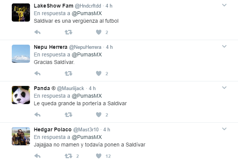238x162 pixels.
Task: Retweet Panda's tweet about the portería
Action: tap(68, 115)
